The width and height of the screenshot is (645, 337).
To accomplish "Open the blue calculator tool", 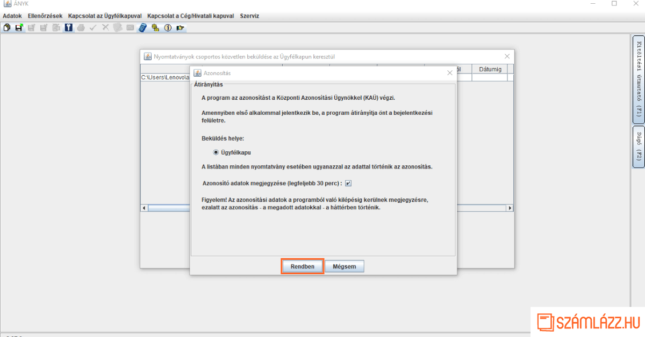I will pyautogui.click(x=142, y=28).
